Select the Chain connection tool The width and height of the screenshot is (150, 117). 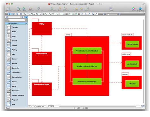pos(19,9)
